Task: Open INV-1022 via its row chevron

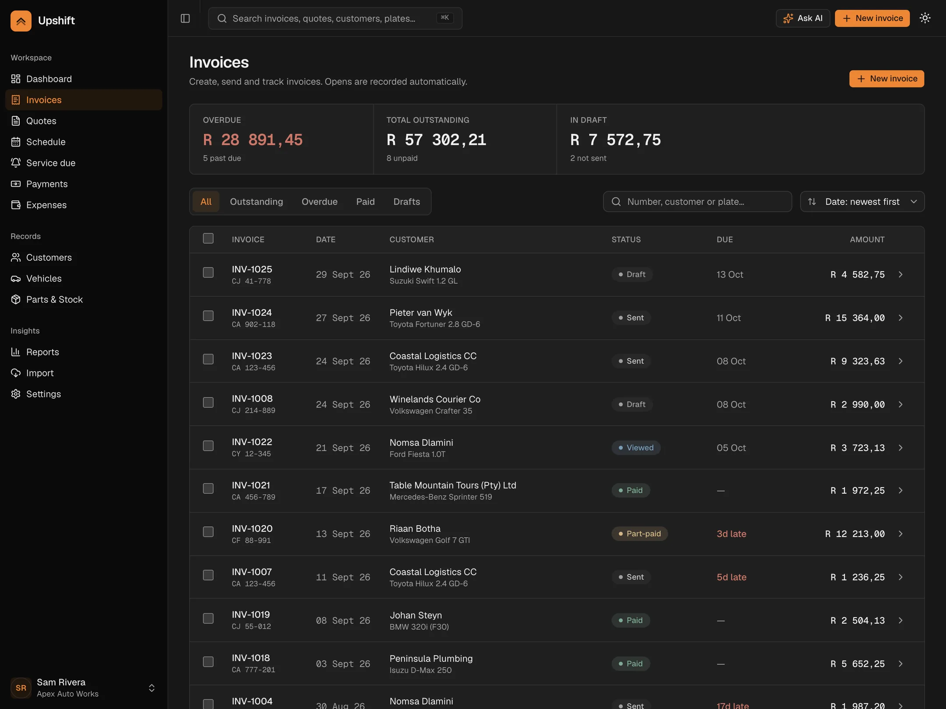Action: (x=900, y=448)
